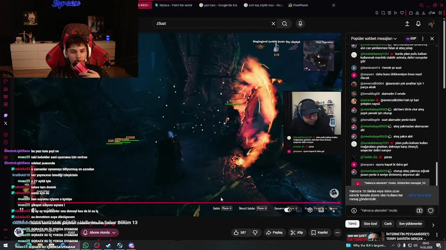Toggle Opera ad blocker shield icon

(389, 13)
